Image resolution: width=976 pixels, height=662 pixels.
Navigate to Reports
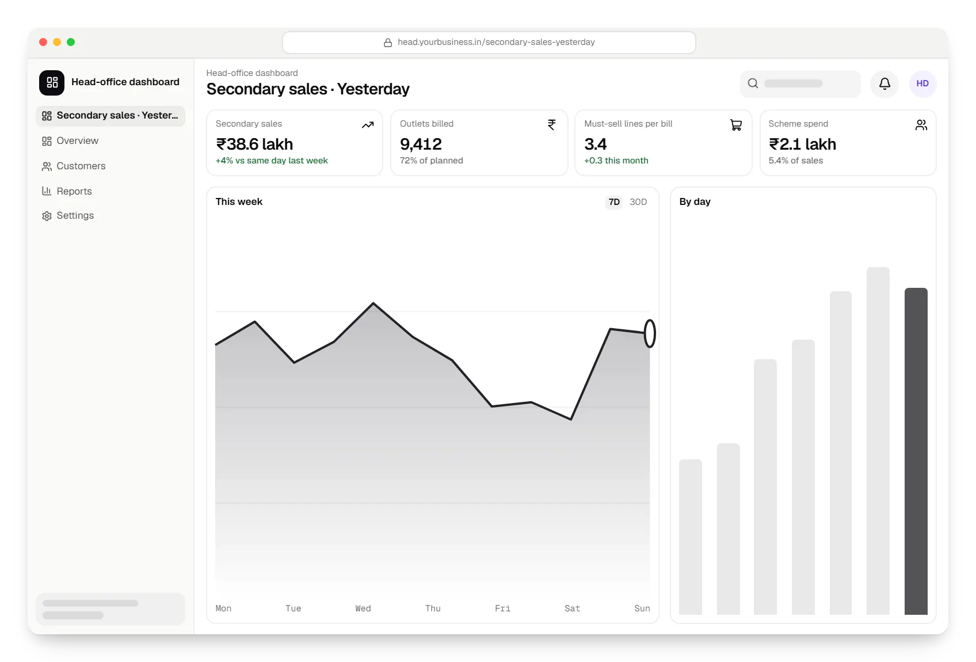click(110, 191)
